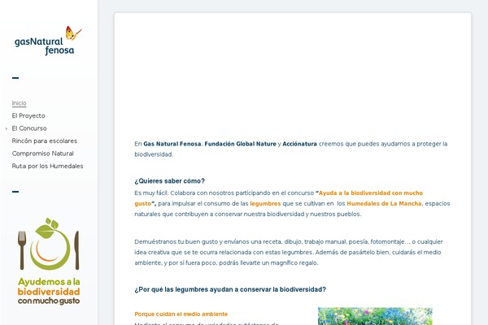Click the gasNatural fenosa logo
The width and height of the screenshot is (488, 325).
48,41
